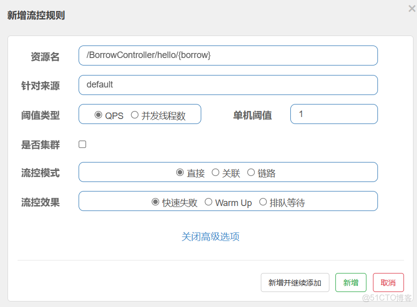Click the 取消 button
This screenshot has width=417, height=307.
(x=388, y=282)
